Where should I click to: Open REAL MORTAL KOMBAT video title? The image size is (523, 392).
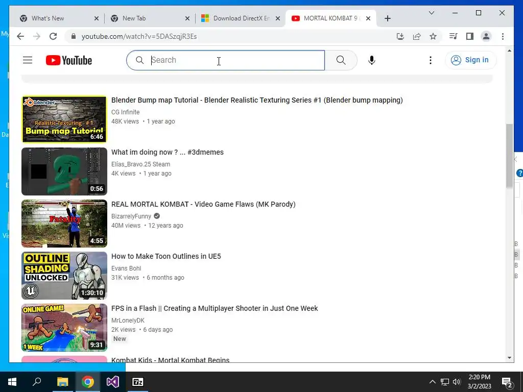203,204
